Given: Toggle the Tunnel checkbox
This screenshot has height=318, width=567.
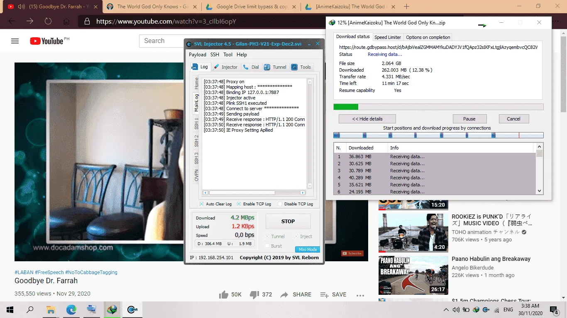Looking at the screenshot, I should click(267, 236).
